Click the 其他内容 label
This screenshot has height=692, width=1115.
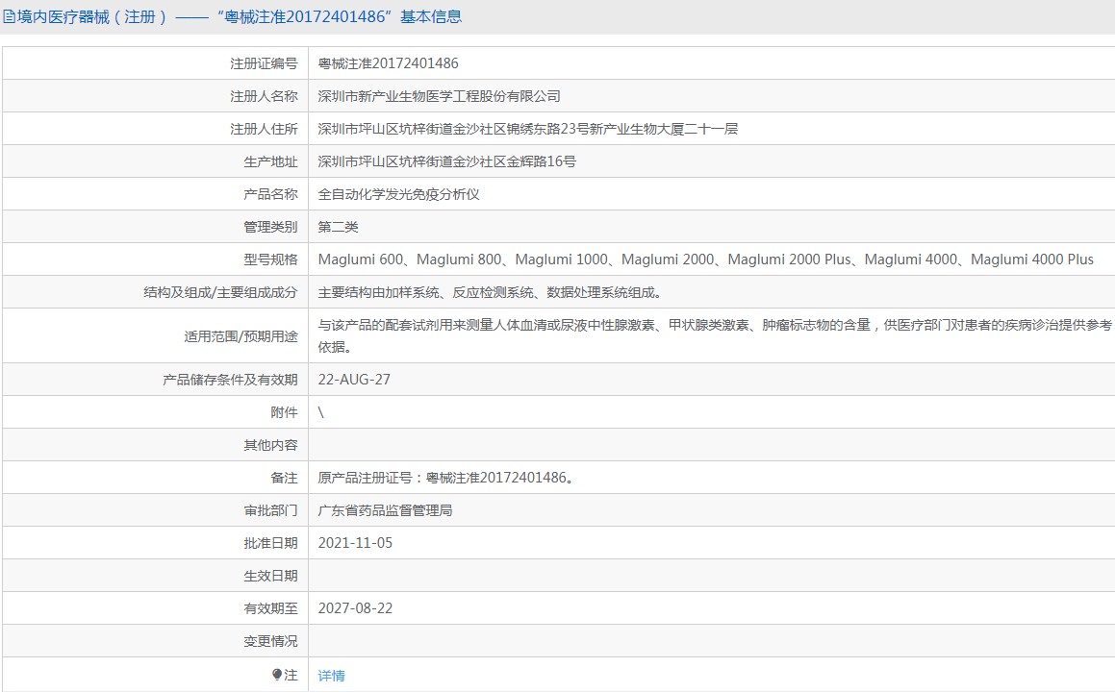tap(270, 445)
